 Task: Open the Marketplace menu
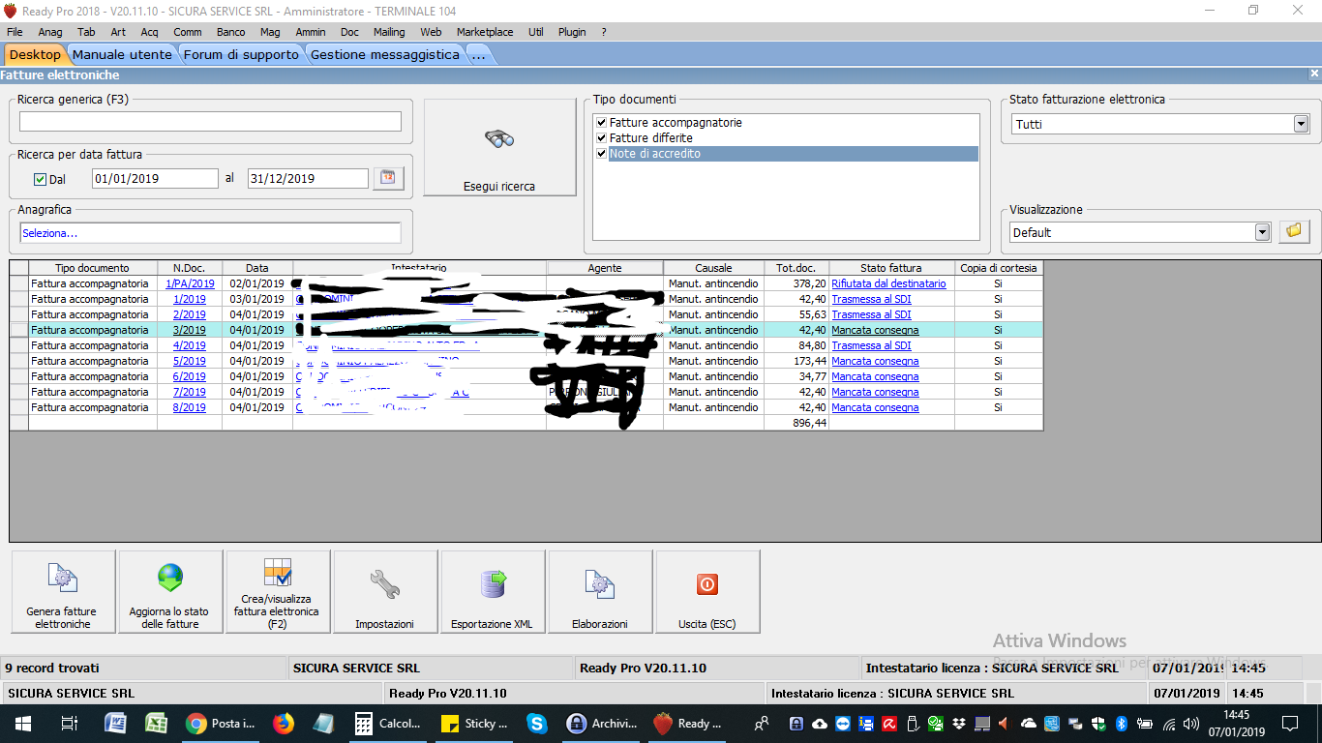[485, 32]
